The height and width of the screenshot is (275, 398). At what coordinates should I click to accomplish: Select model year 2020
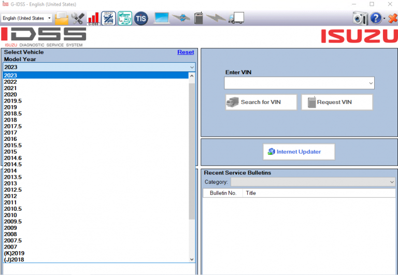click(x=96, y=94)
